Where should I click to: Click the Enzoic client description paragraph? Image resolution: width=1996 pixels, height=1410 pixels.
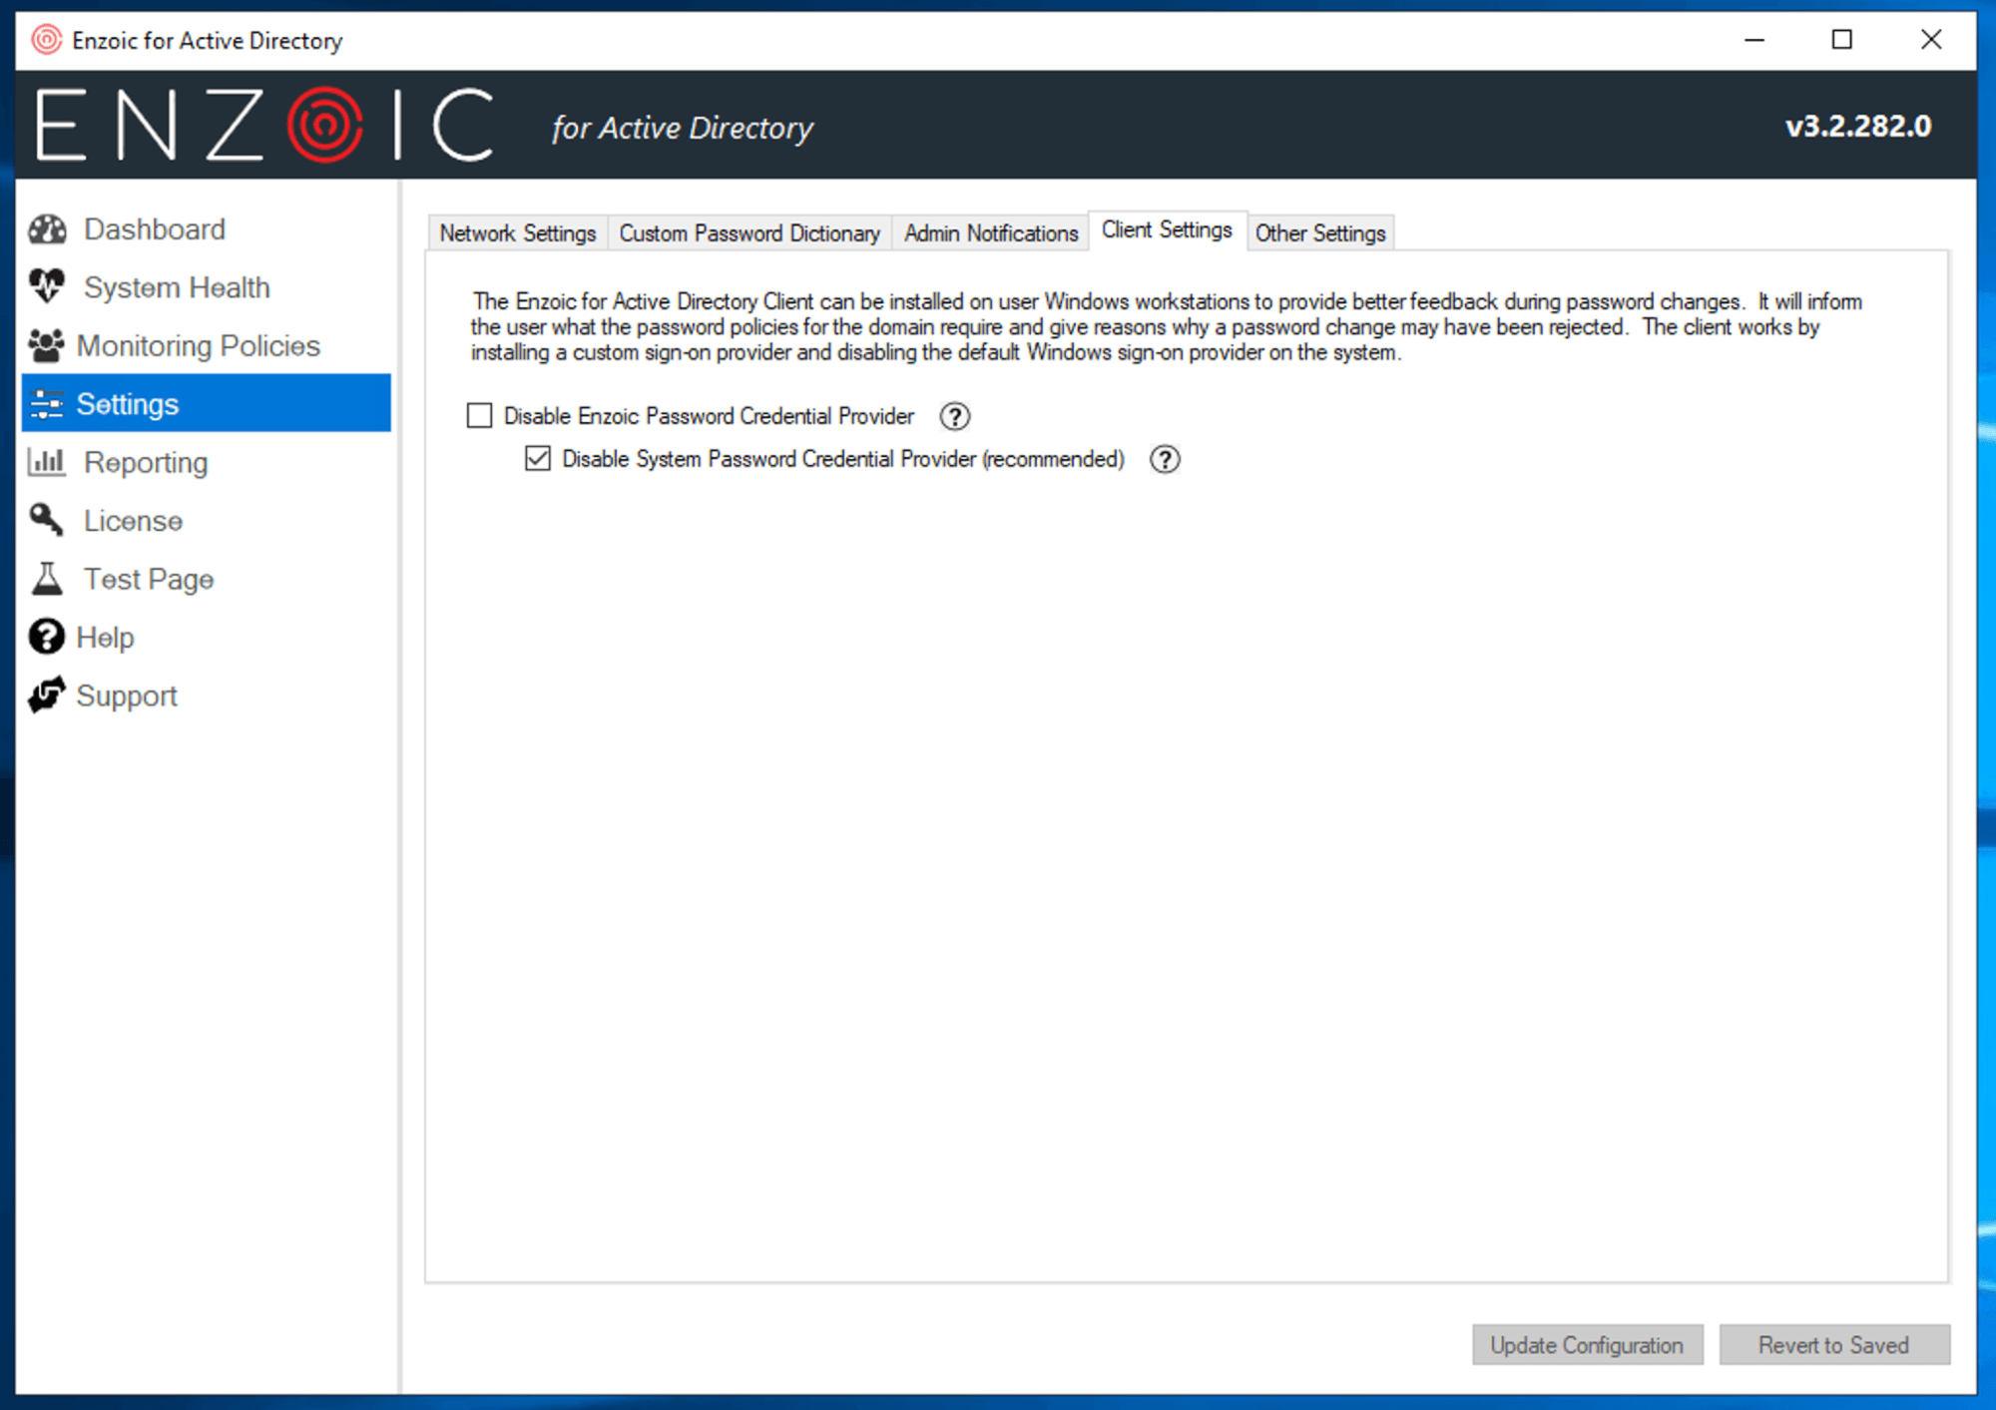coord(1167,326)
